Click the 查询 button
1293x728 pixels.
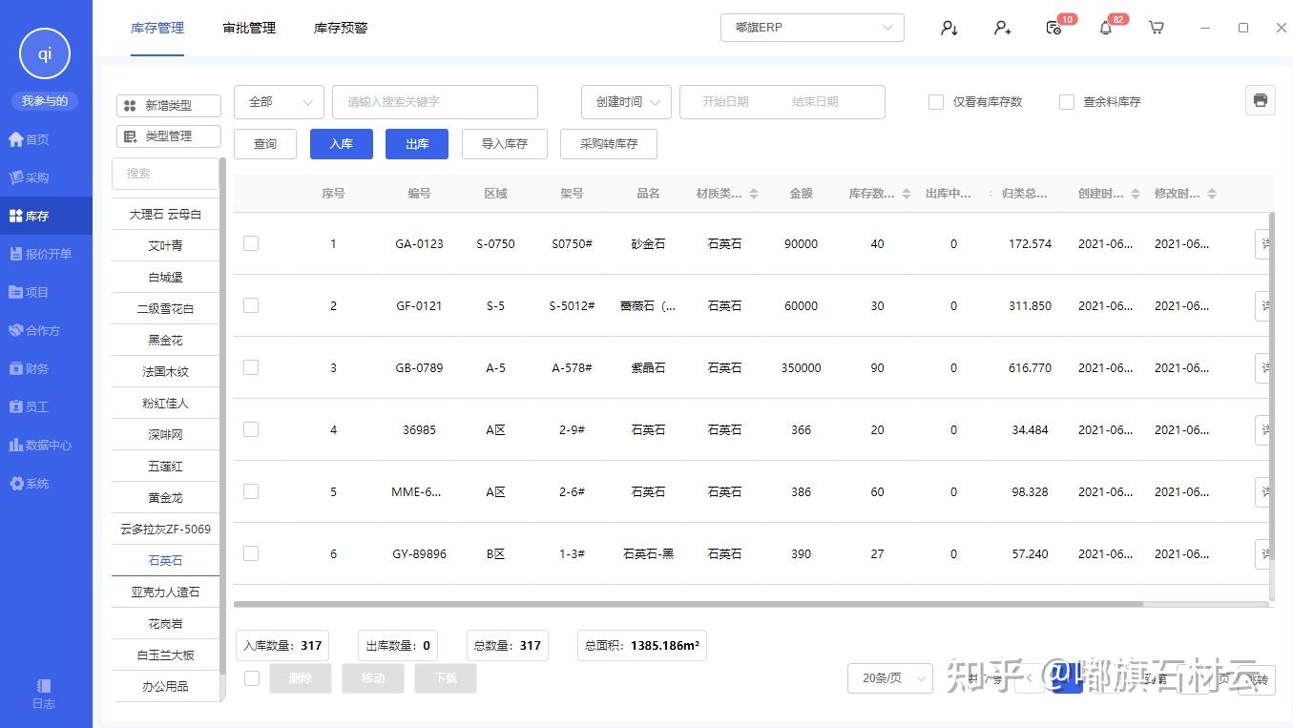coord(265,144)
